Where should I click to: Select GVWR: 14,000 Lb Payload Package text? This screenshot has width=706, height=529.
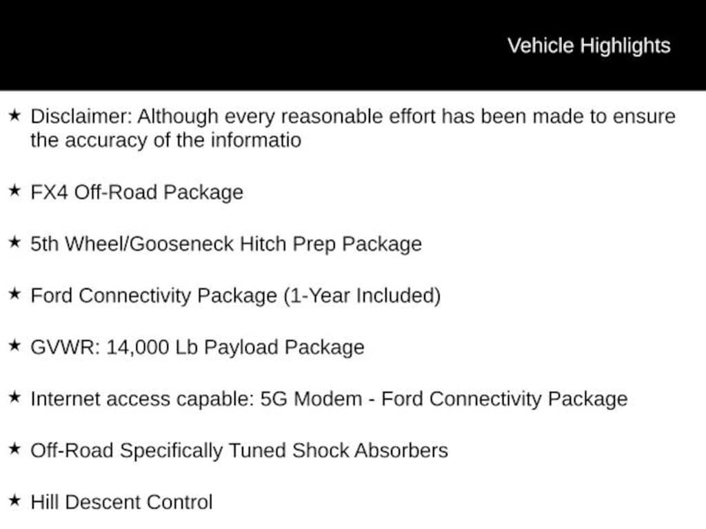coord(197,347)
